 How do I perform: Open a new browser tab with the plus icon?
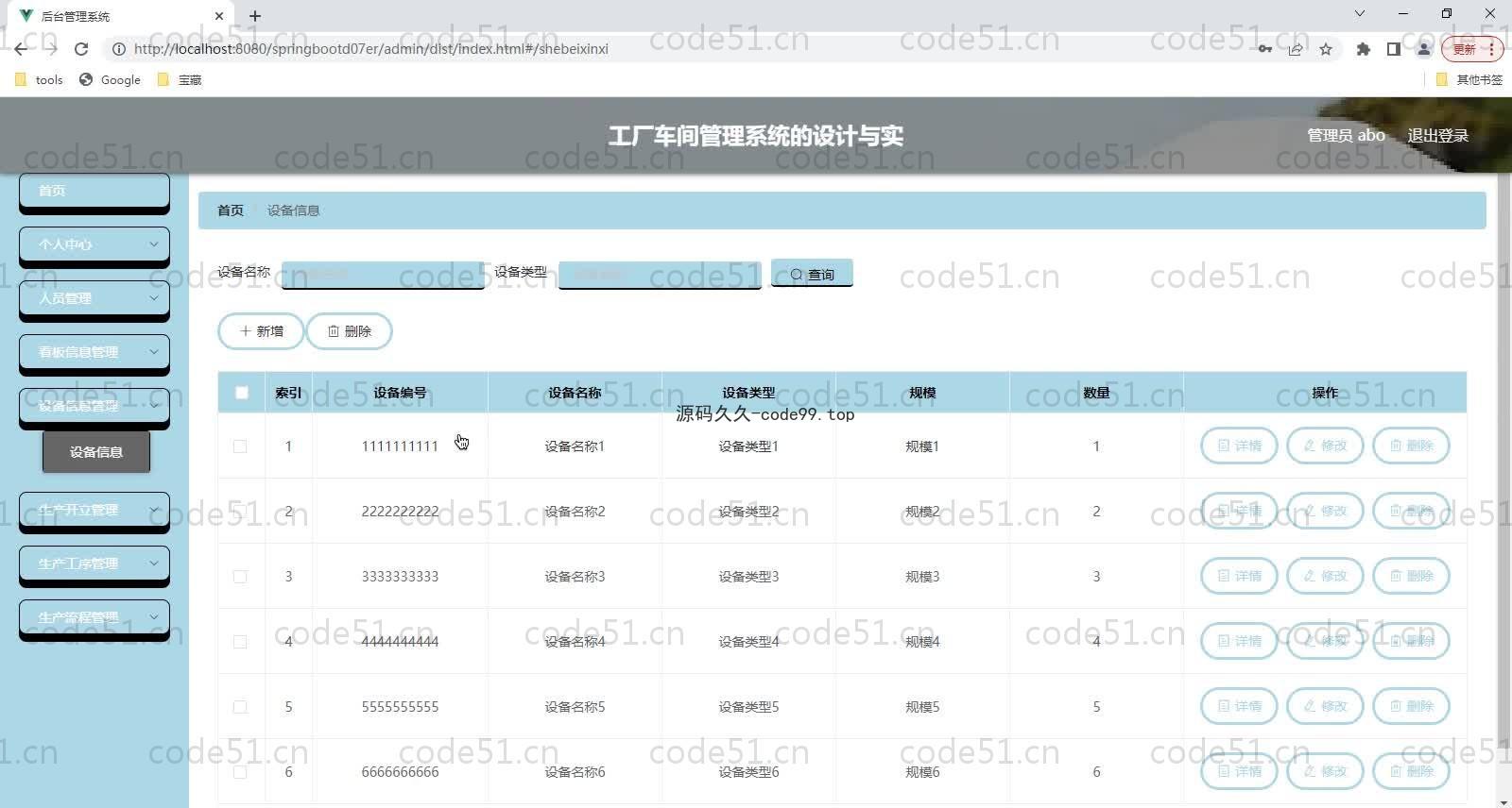tap(255, 16)
